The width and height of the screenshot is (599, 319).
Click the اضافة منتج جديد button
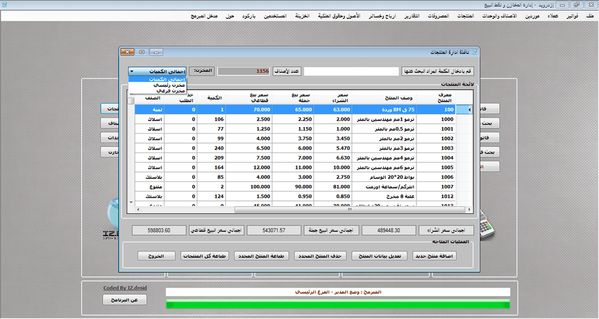pyautogui.click(x=435, y=256)
